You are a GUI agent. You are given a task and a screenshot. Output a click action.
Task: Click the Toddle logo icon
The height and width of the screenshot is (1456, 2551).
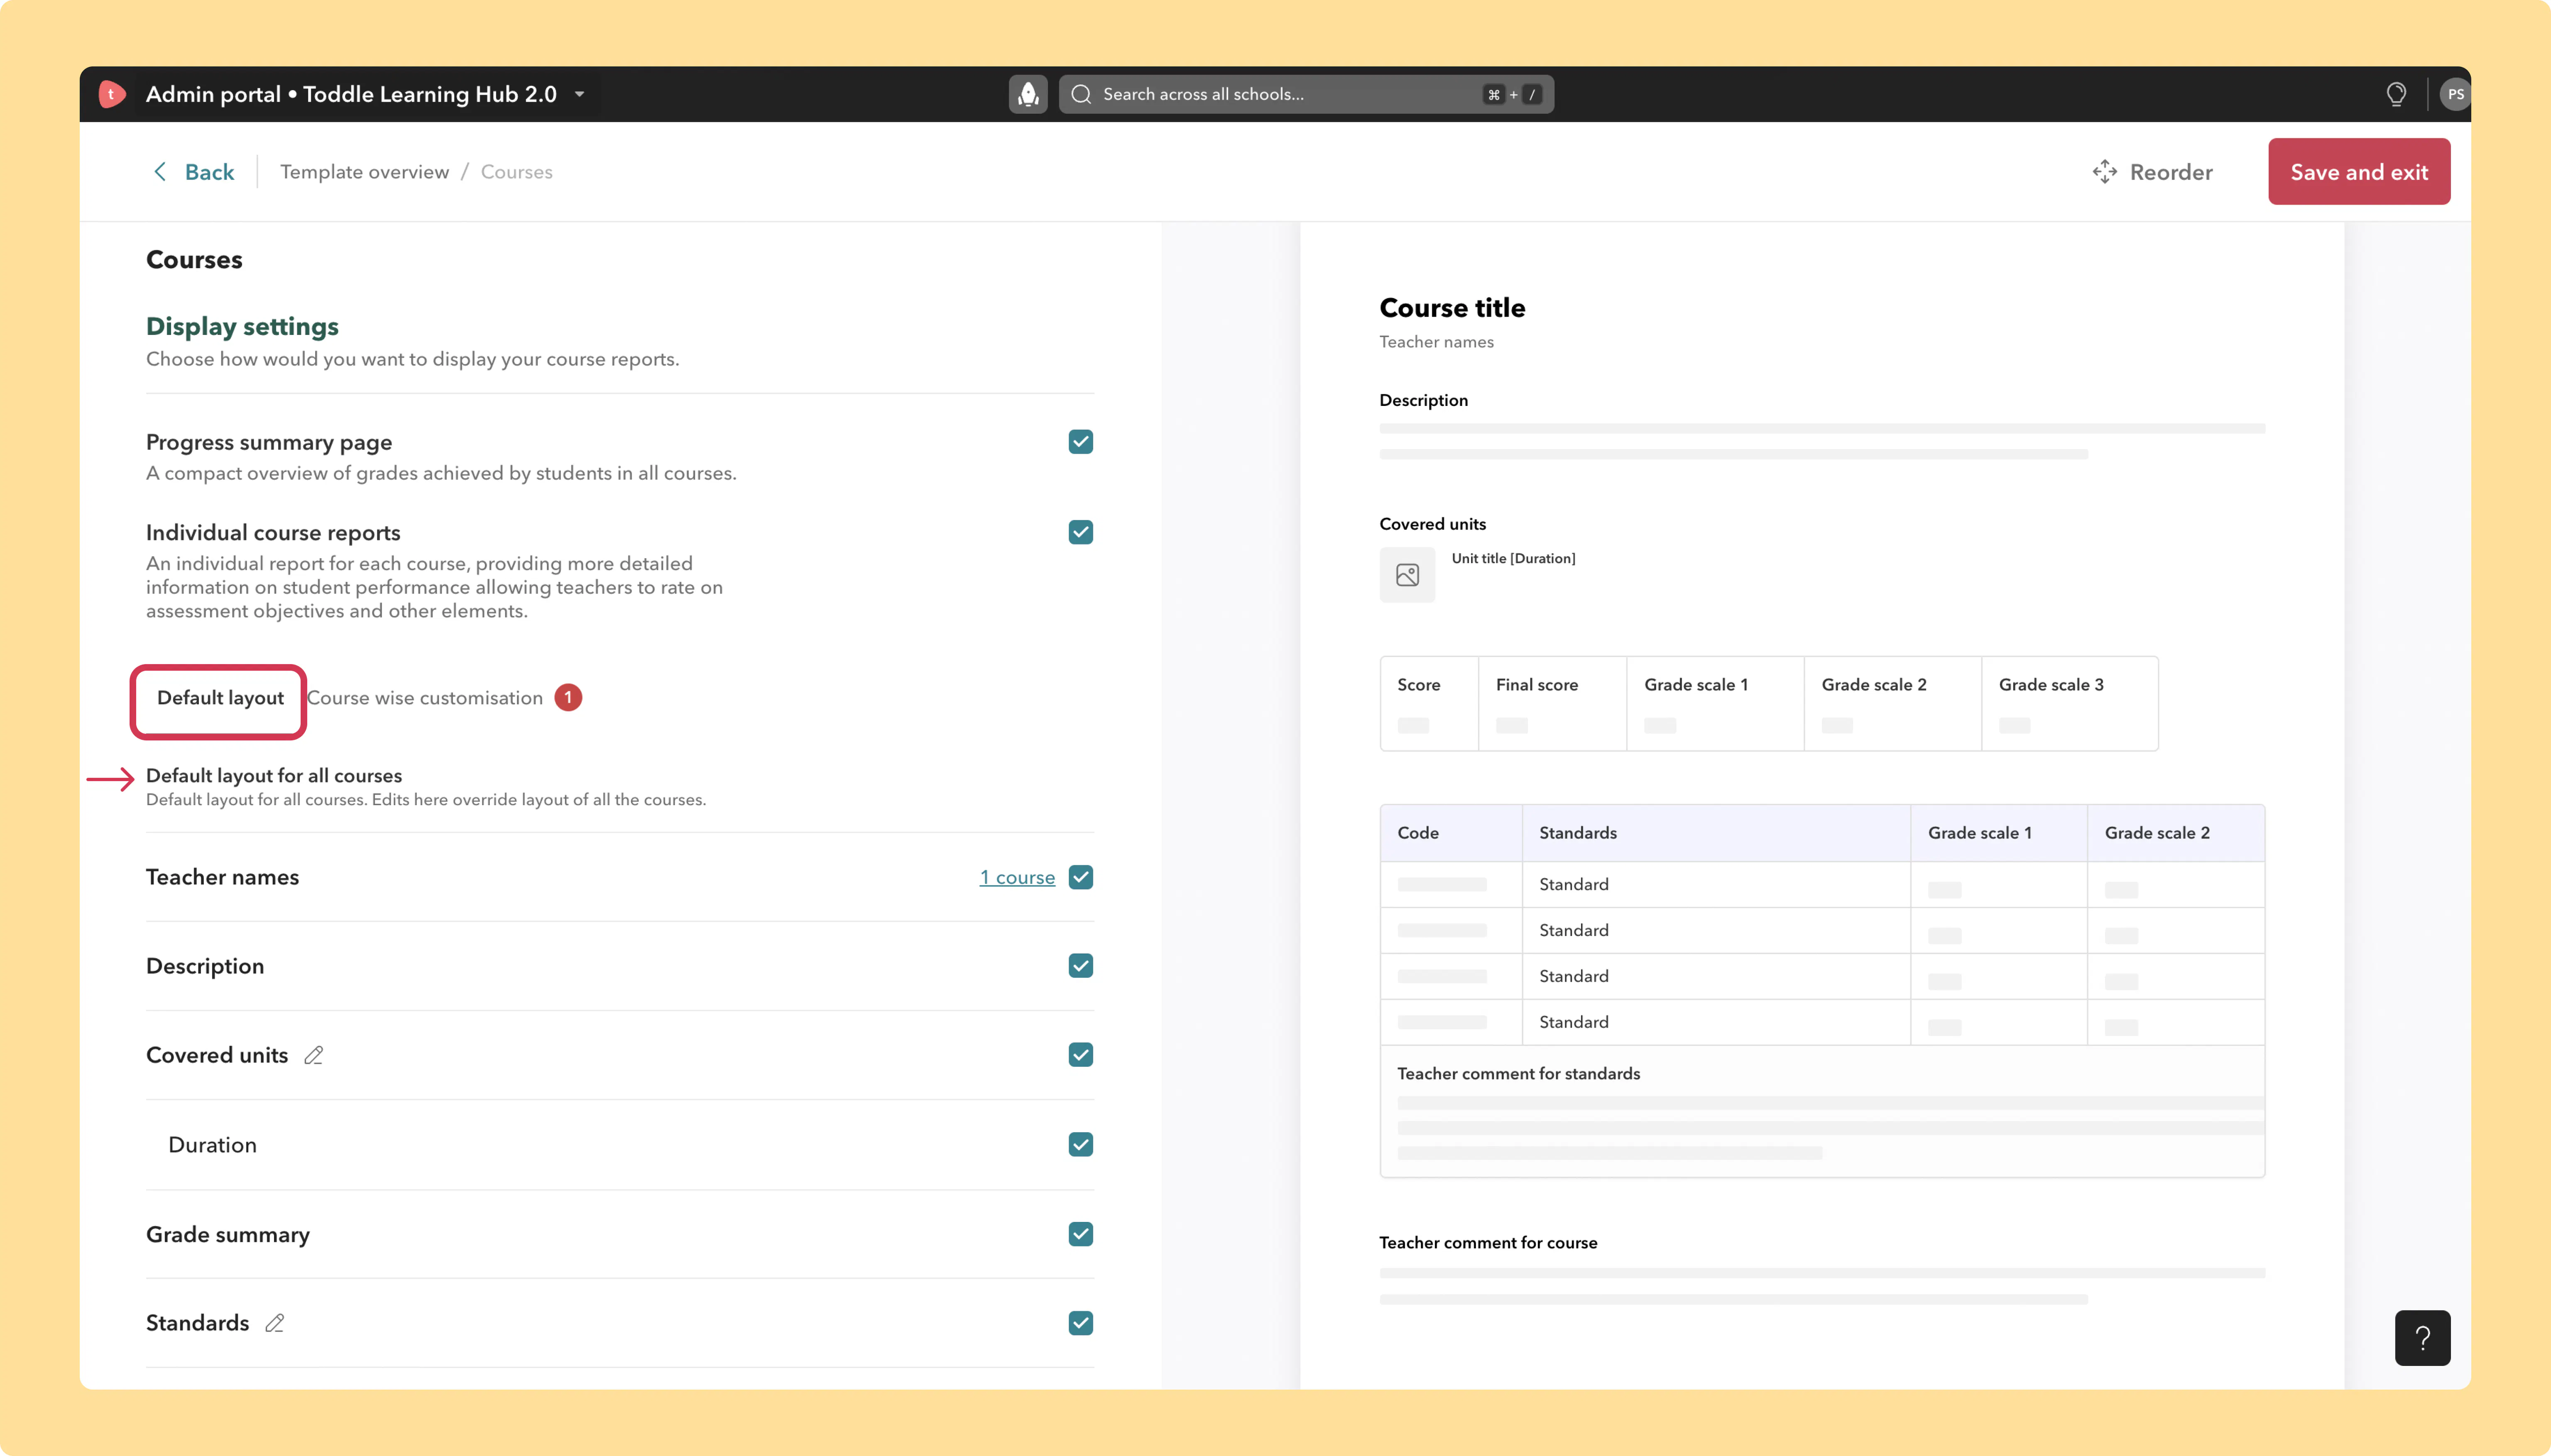[x=112, y=94]
